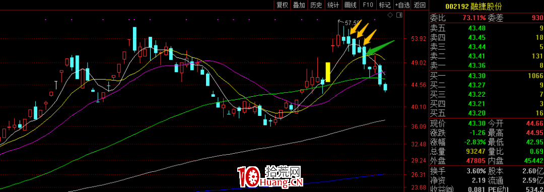Click the 收益 0.081 earnings value
The height and width of the screenshot is (192, 544).
coord(477,189)
